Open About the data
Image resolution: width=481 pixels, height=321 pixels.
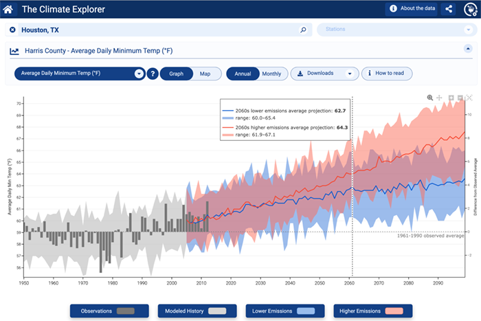click(411, 9)
